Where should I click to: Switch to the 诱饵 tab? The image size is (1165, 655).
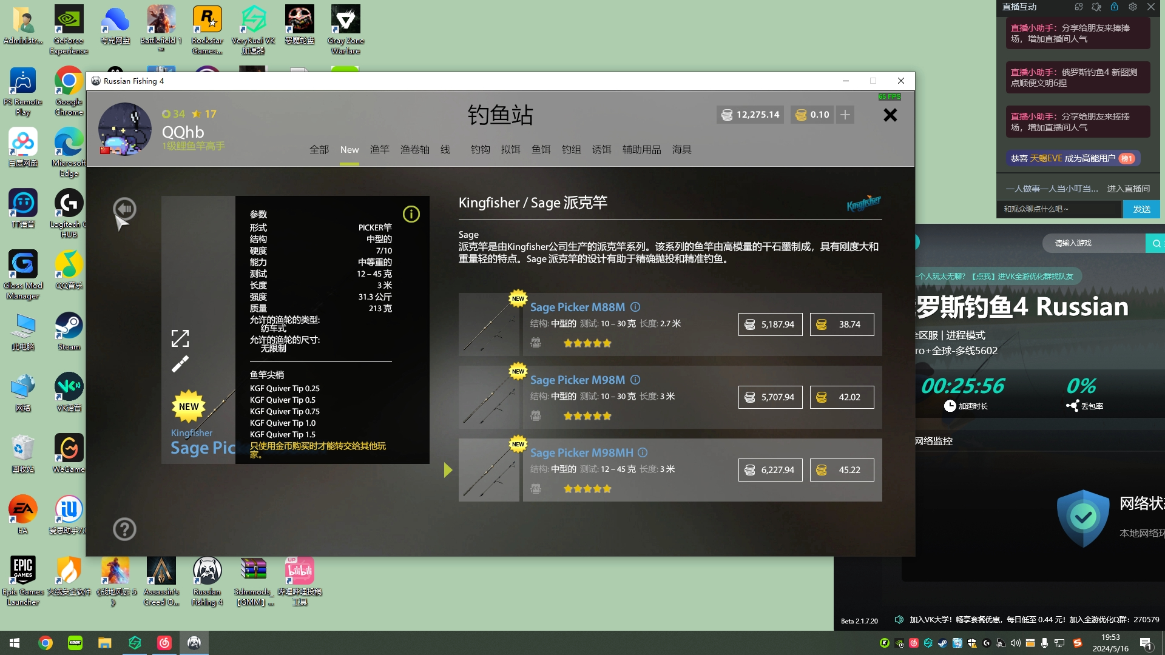(x=602, y=150)
